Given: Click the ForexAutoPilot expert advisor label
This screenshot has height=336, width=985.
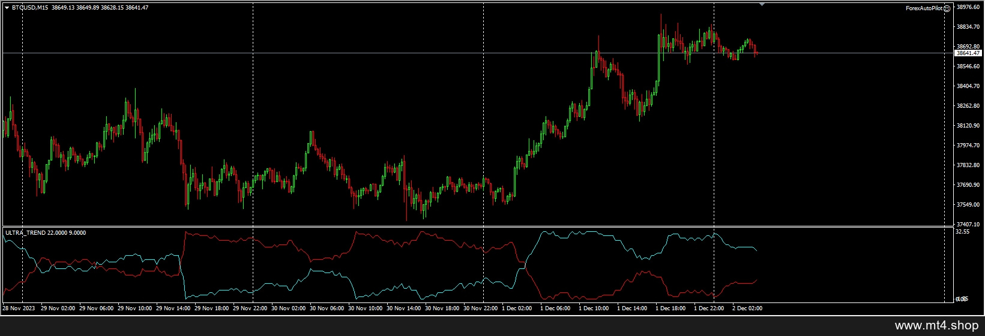Looking at the screenshot, I should tap(924, 8).
